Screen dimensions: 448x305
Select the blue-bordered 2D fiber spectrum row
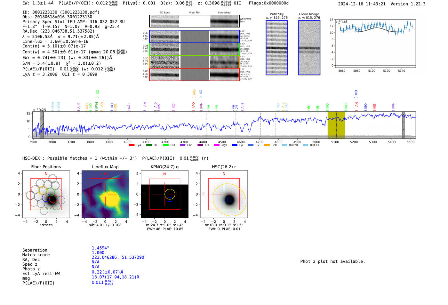tap(195, 36)
